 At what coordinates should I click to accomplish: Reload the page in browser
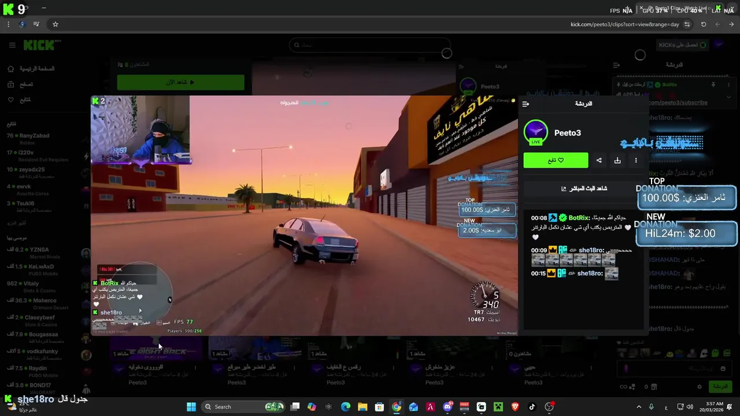click(x=704, y=24)
